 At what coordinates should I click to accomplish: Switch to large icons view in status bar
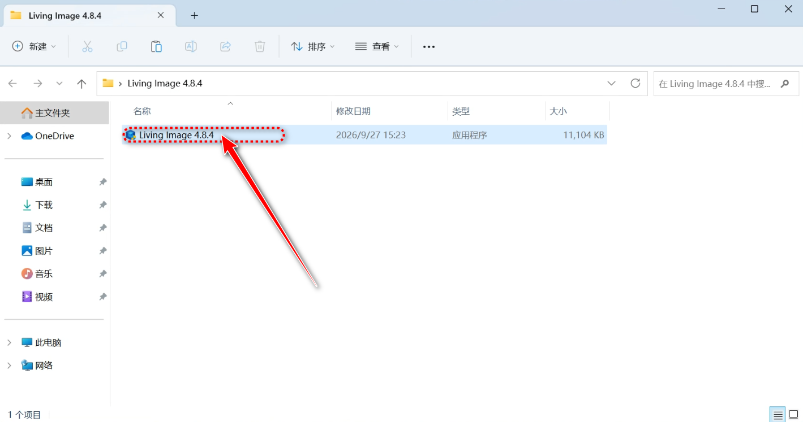[x=793, y=415]
